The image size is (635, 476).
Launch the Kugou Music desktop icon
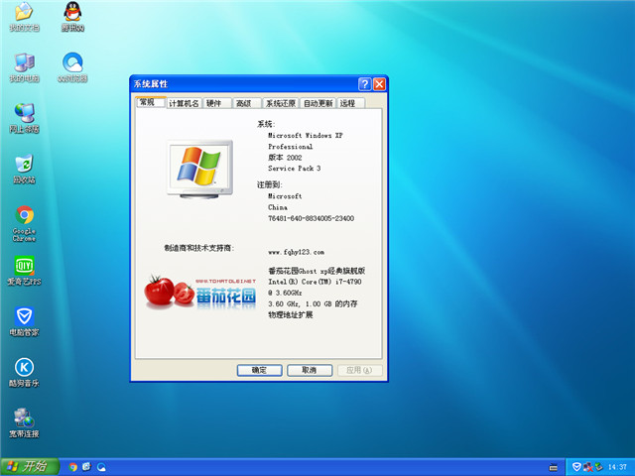(24, 372)
